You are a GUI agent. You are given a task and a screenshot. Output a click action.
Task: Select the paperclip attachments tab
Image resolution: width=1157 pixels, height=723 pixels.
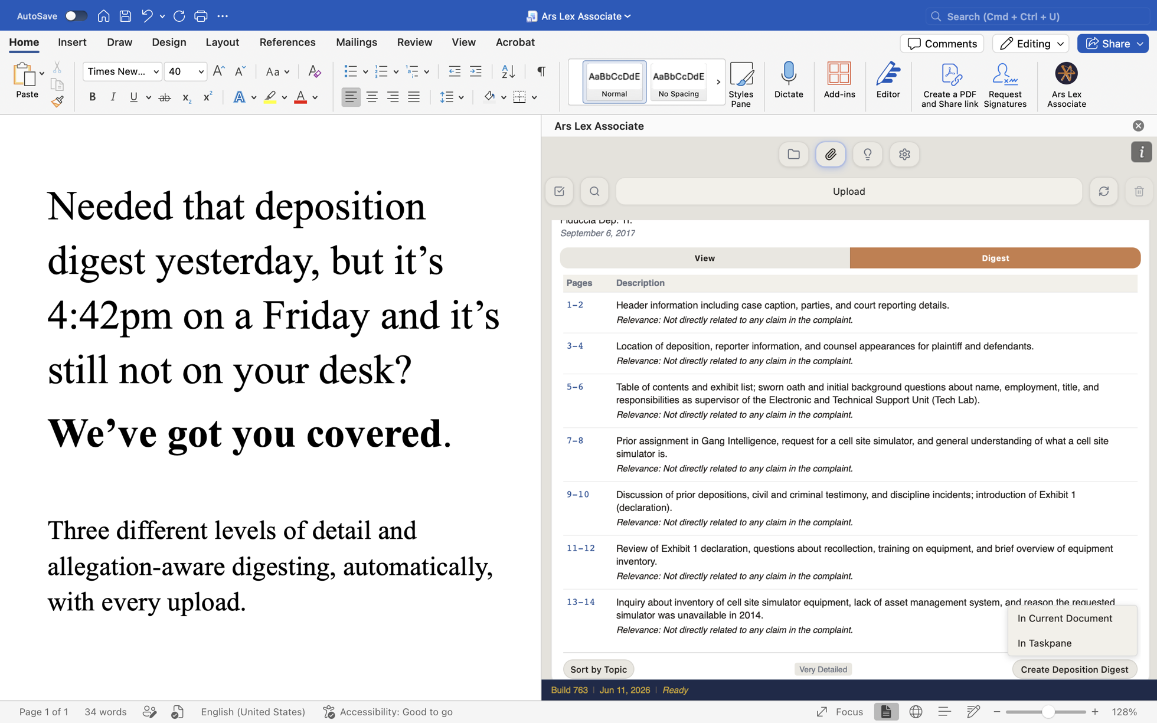[x=831, y=155]
